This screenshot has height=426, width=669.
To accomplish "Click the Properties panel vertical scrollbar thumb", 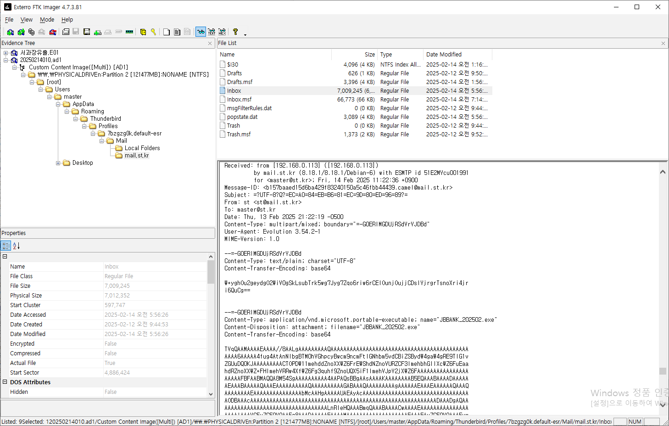I will pyautogui.click(x=211, y=273).
